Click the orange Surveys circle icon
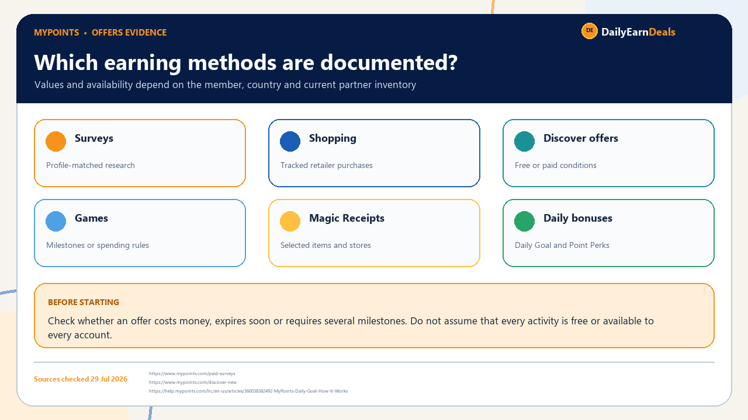The width and height of the screenshot is (748, 420). (56, 141)
